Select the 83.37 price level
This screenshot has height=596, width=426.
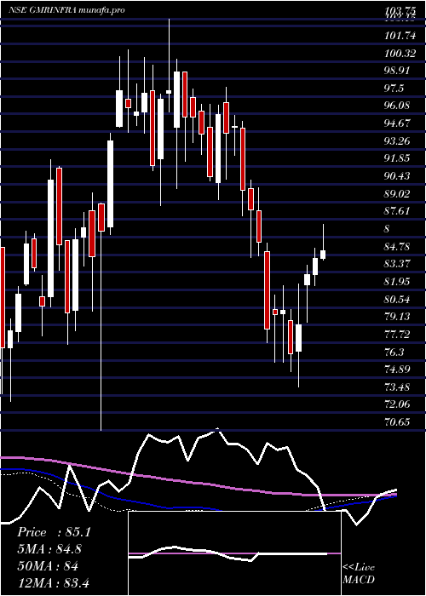397,264
